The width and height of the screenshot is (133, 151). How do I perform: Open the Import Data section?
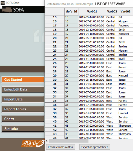pyautogui.click(x=23, y=99)
